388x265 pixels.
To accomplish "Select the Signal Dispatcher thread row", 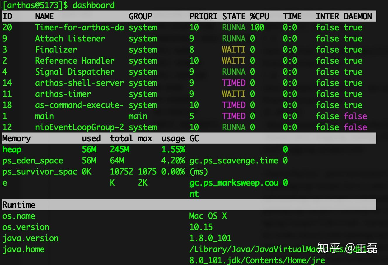I will pyautogui.click(x=189, y=72).
